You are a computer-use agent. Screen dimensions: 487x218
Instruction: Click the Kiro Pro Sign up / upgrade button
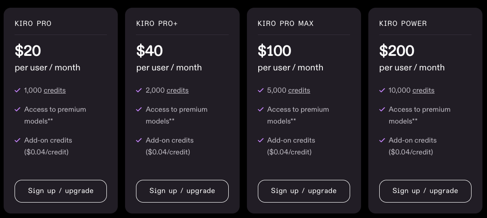pyautogui.click(x=60, y=191)
